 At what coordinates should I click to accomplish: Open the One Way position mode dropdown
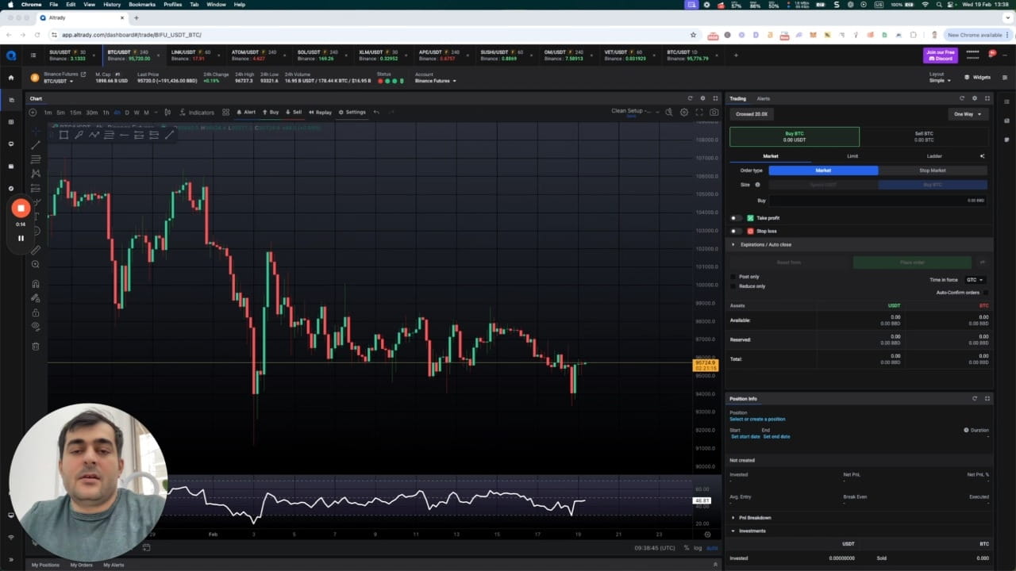[968, 114]
